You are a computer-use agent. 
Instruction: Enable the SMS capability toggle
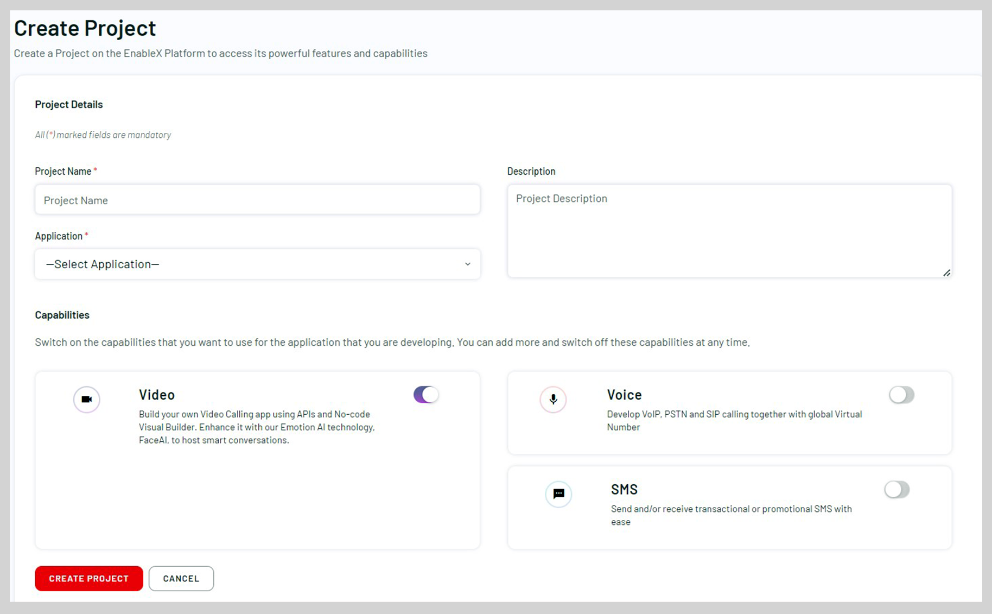[x=896, y=489]
